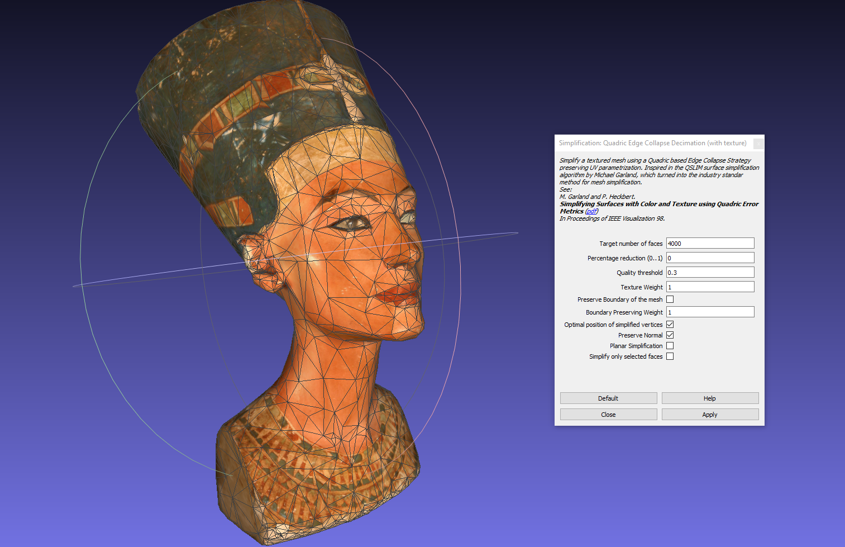Apply the quadric edge collapse decimation
Image resolution: width=845 pixels, height=547 pixels.
710,415
